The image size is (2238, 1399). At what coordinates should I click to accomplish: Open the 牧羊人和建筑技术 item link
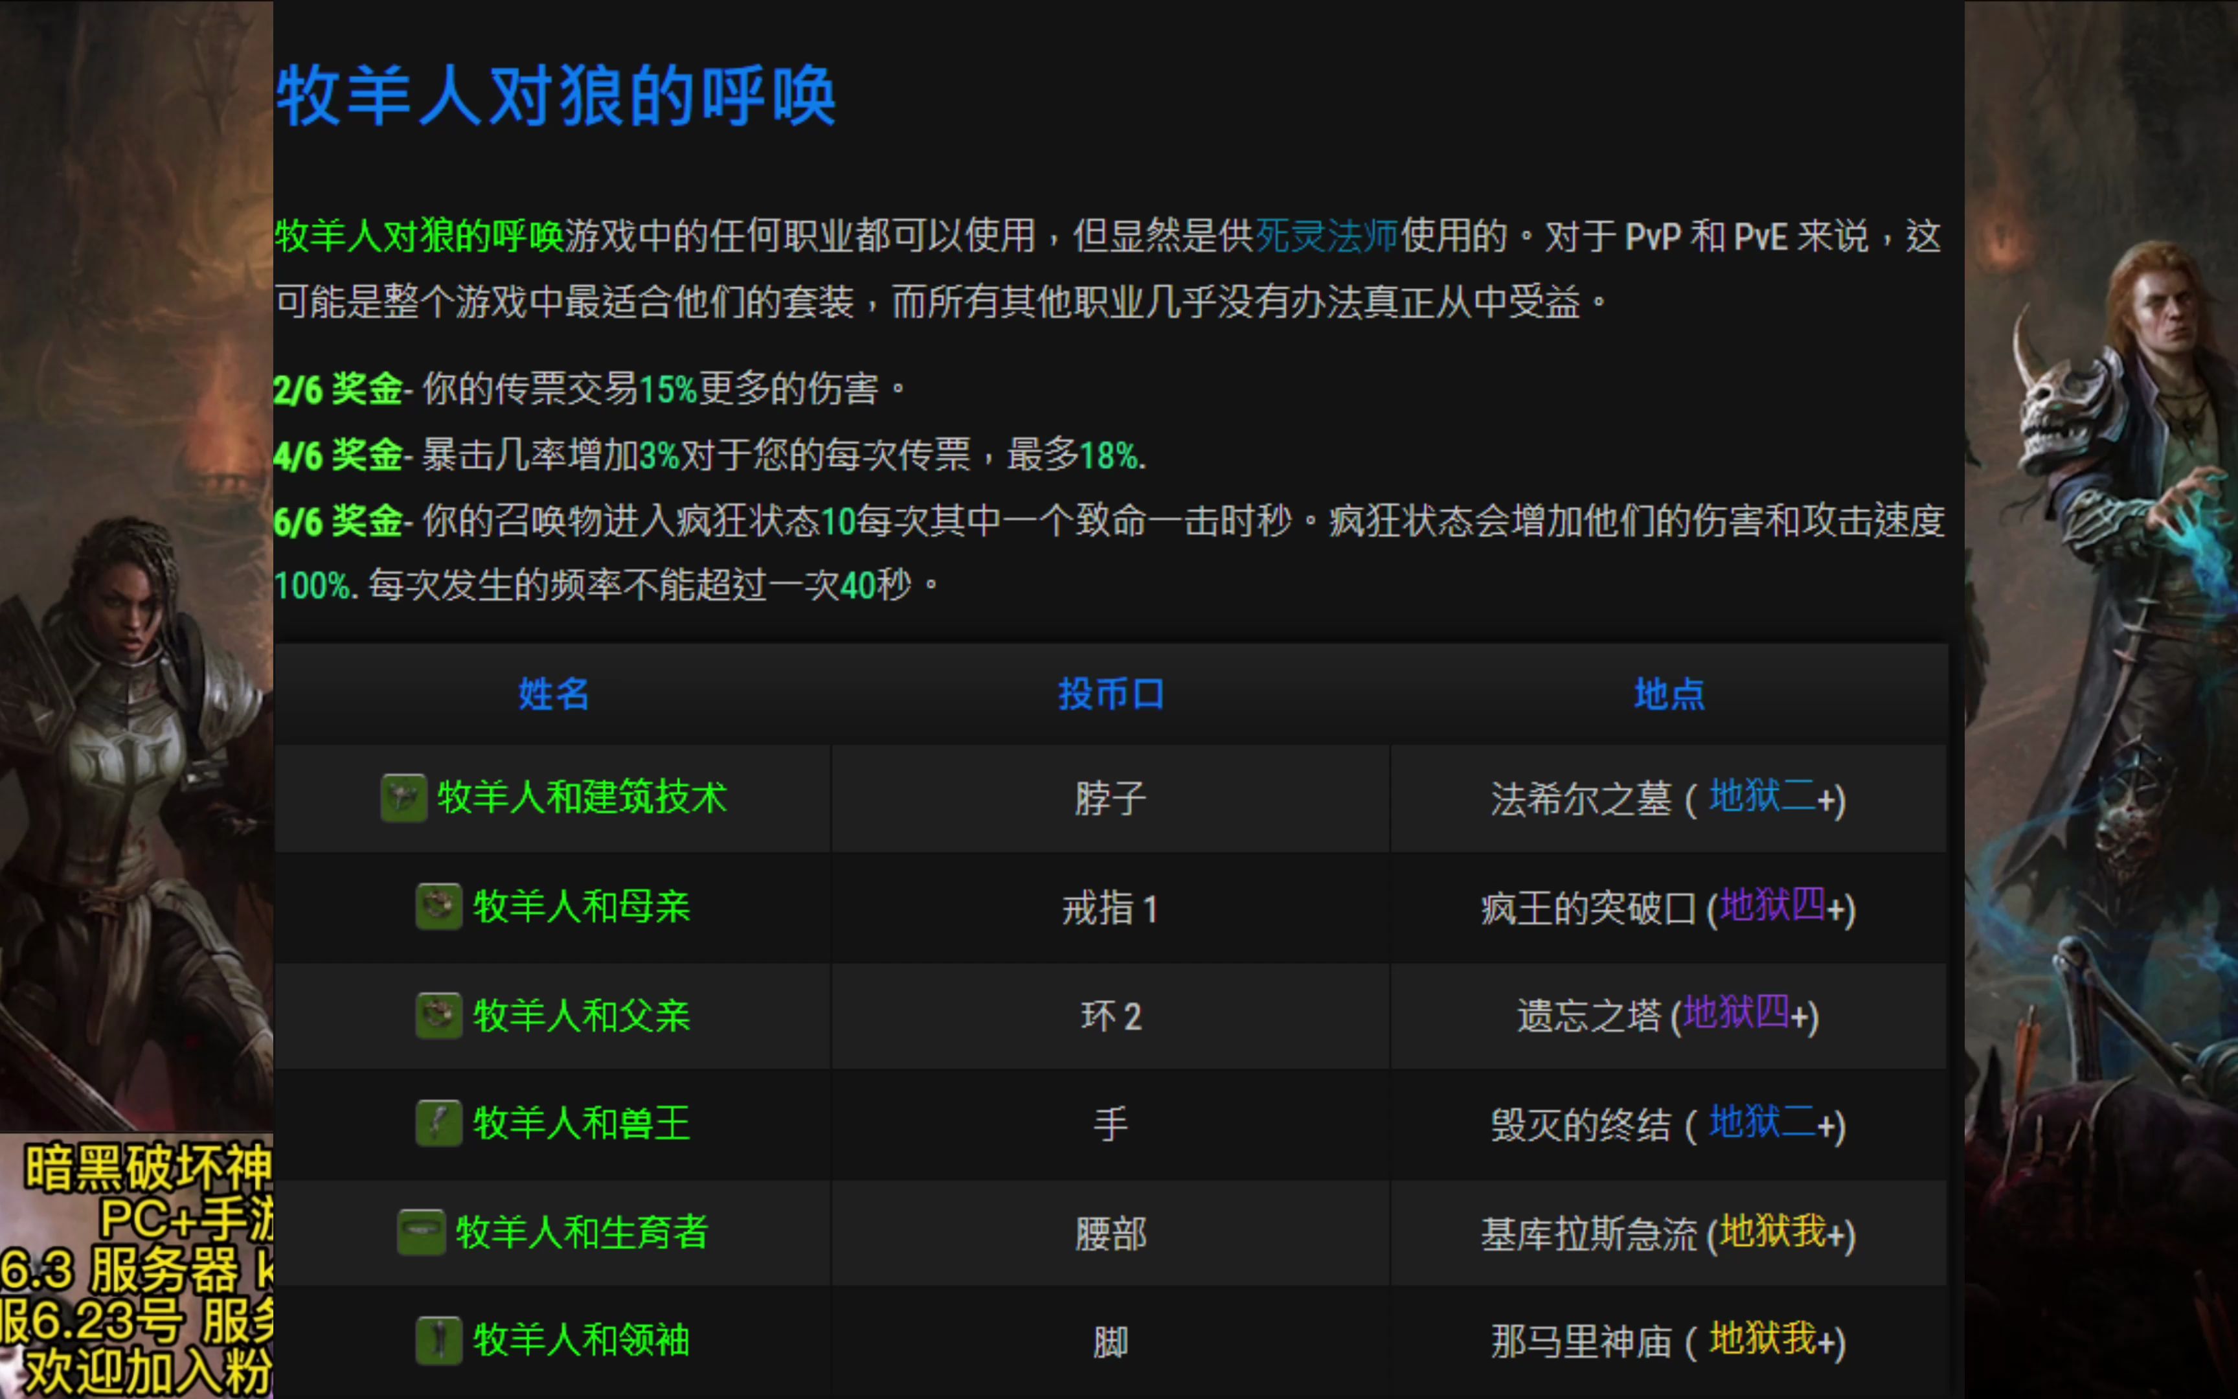[x=582, y=797]
